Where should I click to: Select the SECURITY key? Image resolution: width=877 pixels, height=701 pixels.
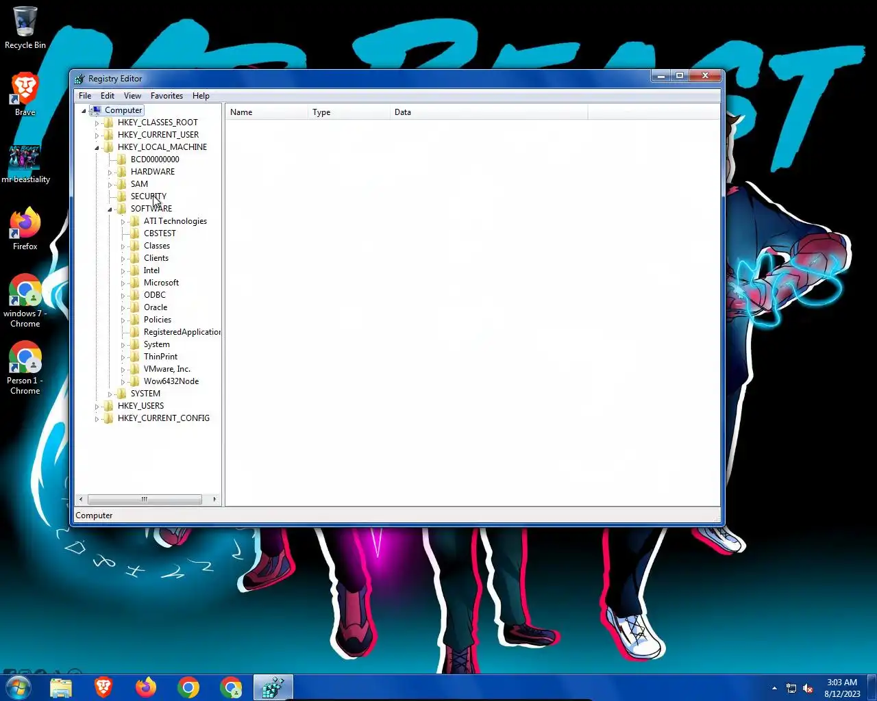pos(148,196)
